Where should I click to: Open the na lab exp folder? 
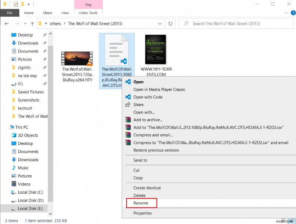coord(27,76)
